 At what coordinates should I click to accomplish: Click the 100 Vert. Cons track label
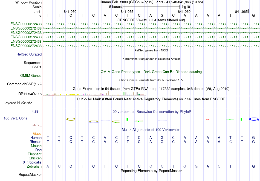(x=15, y=118)
